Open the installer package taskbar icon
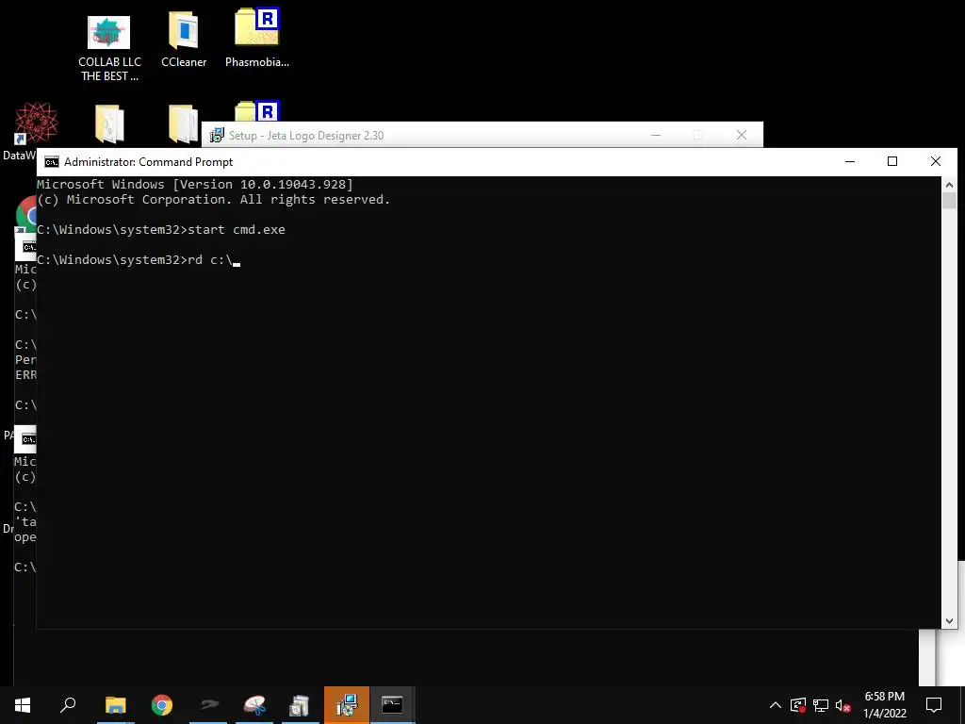Screen dimensions: 965x724 [300, 705]
